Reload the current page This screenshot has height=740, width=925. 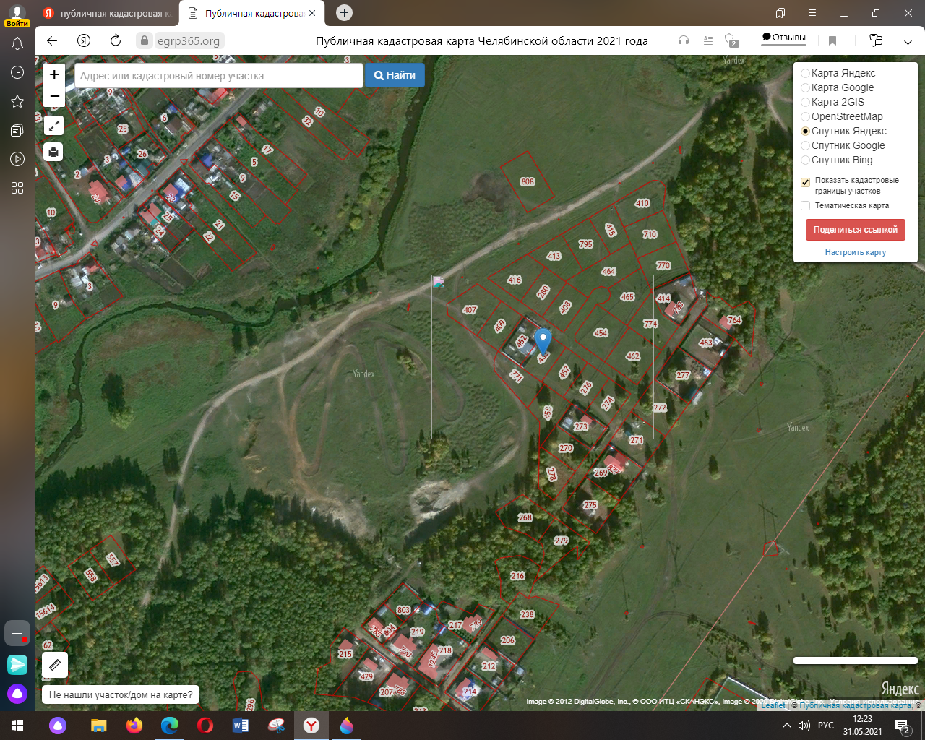(x=116, y=40)
